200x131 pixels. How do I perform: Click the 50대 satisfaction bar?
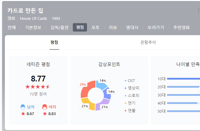pyautogui.click(x=183, y=111)
